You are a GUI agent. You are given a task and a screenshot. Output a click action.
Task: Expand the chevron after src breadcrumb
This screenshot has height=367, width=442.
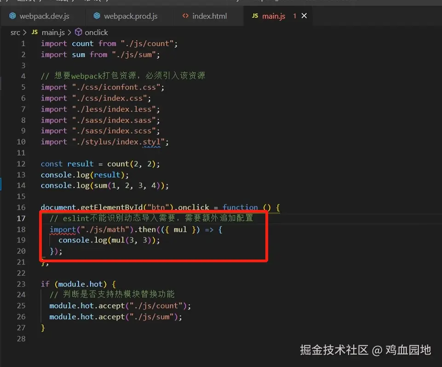pos(25,33)
